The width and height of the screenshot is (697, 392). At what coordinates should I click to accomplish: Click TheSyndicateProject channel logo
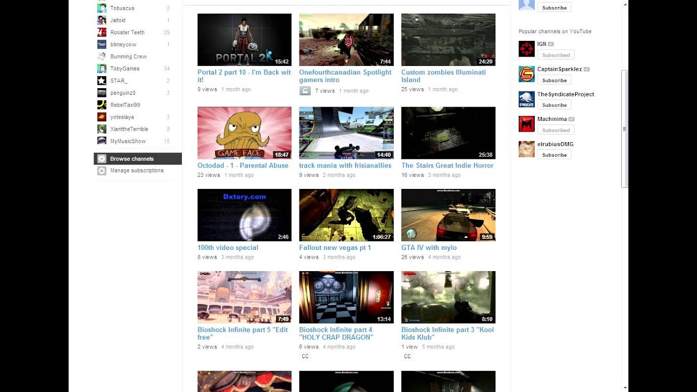(527, 99)
